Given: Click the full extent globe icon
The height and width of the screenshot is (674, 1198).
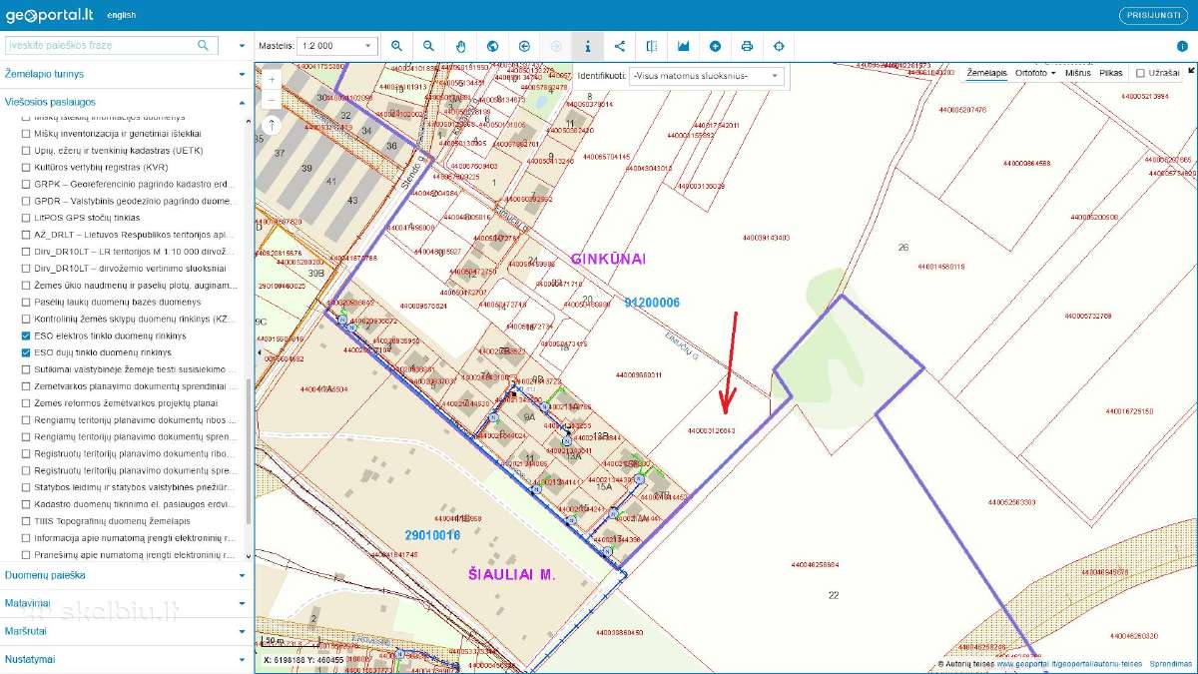Looking at the screenshot, I should point(492,46).
